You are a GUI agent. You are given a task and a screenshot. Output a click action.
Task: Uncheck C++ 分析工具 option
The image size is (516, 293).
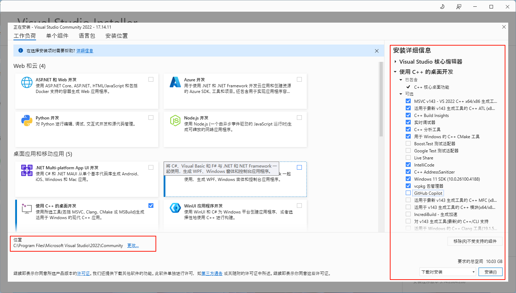coord(408,129)
